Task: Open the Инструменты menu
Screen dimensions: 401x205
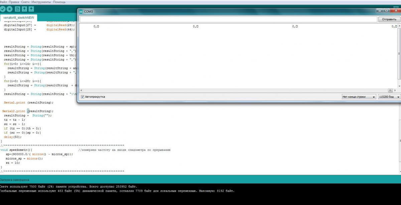Action: click(x=41, y=2)
